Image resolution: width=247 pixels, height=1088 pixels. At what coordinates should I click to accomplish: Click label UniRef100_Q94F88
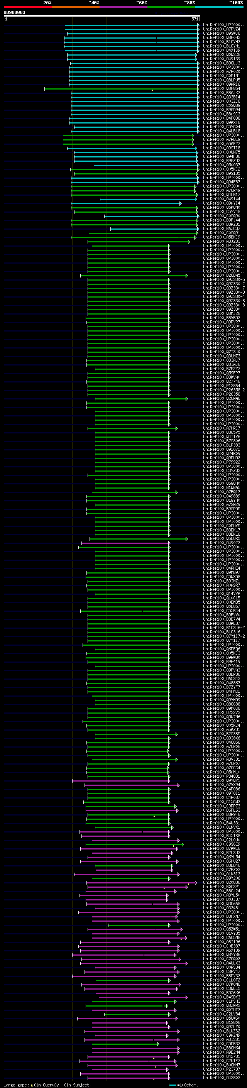pos(222,156)
